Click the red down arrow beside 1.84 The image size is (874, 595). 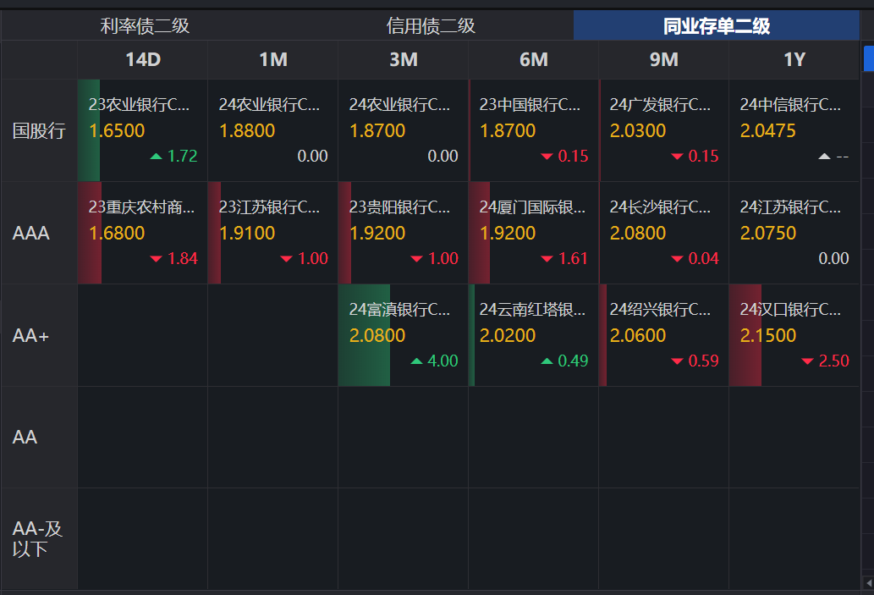point(156,259)
